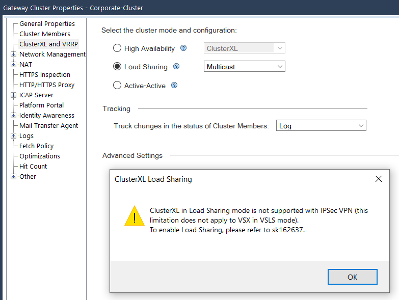This screenshot has width=399, height=300.
Task: Open Hit Count page
Action: coord(33,166)
